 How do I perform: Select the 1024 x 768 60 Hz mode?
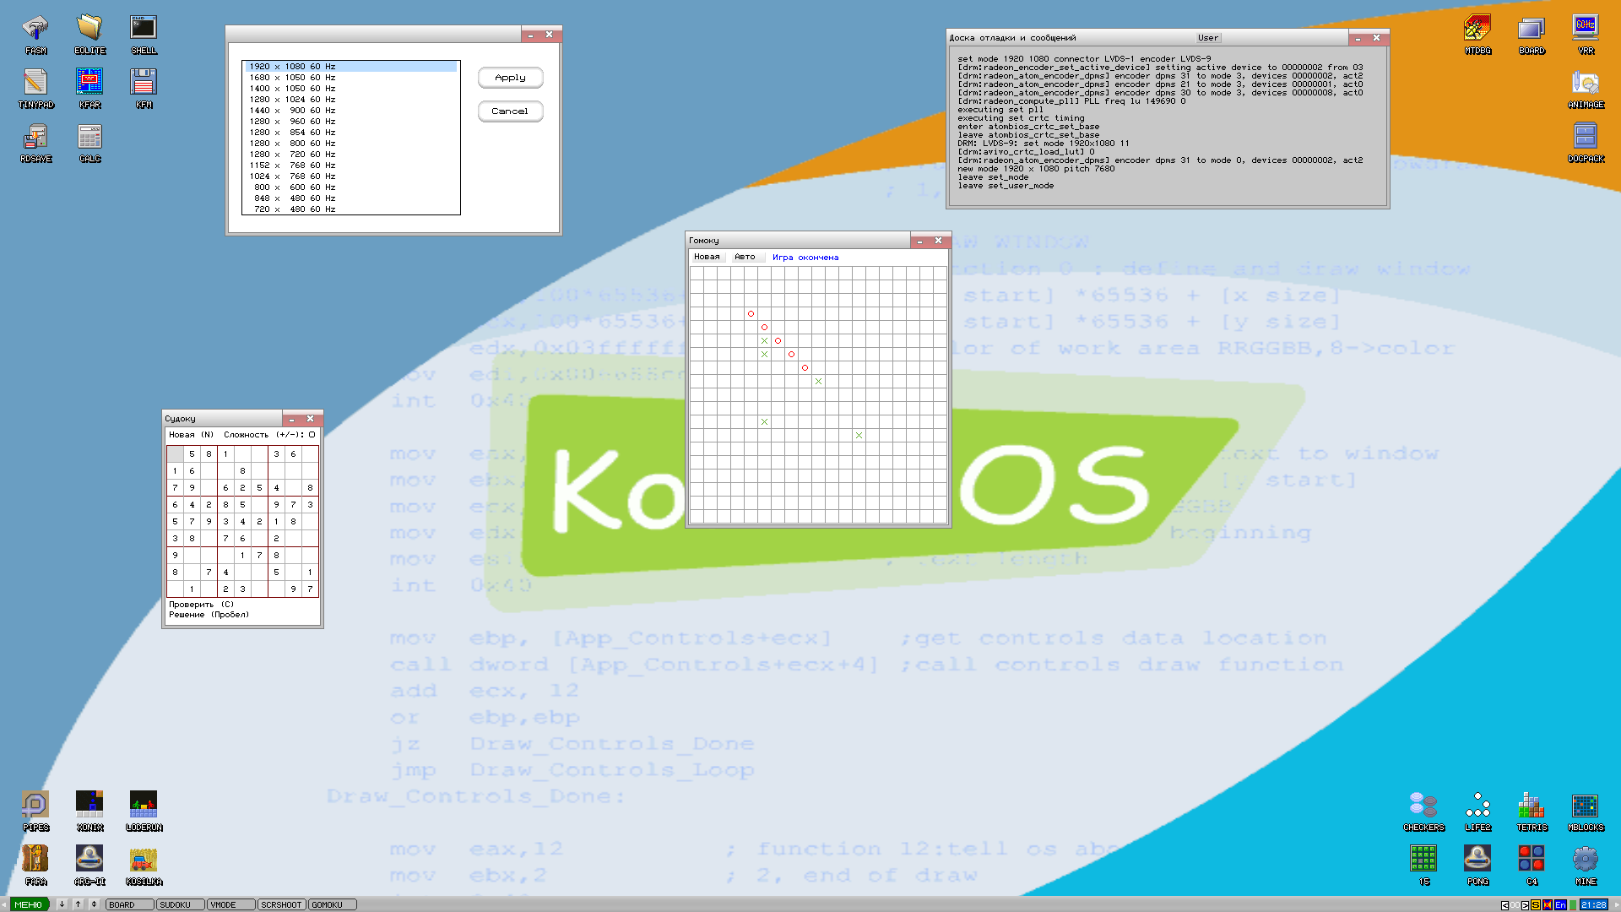(350, 176)
